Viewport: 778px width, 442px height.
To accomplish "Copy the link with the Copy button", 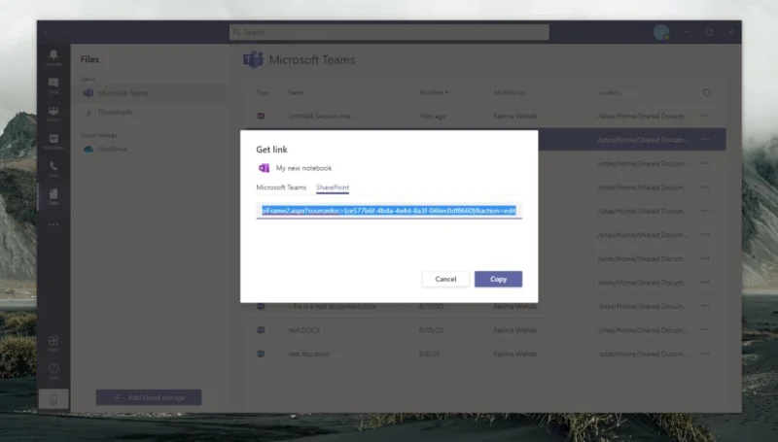I will (498, 279).
